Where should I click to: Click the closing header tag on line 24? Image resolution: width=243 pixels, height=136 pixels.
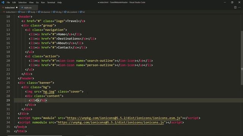(x=26, y=78)
